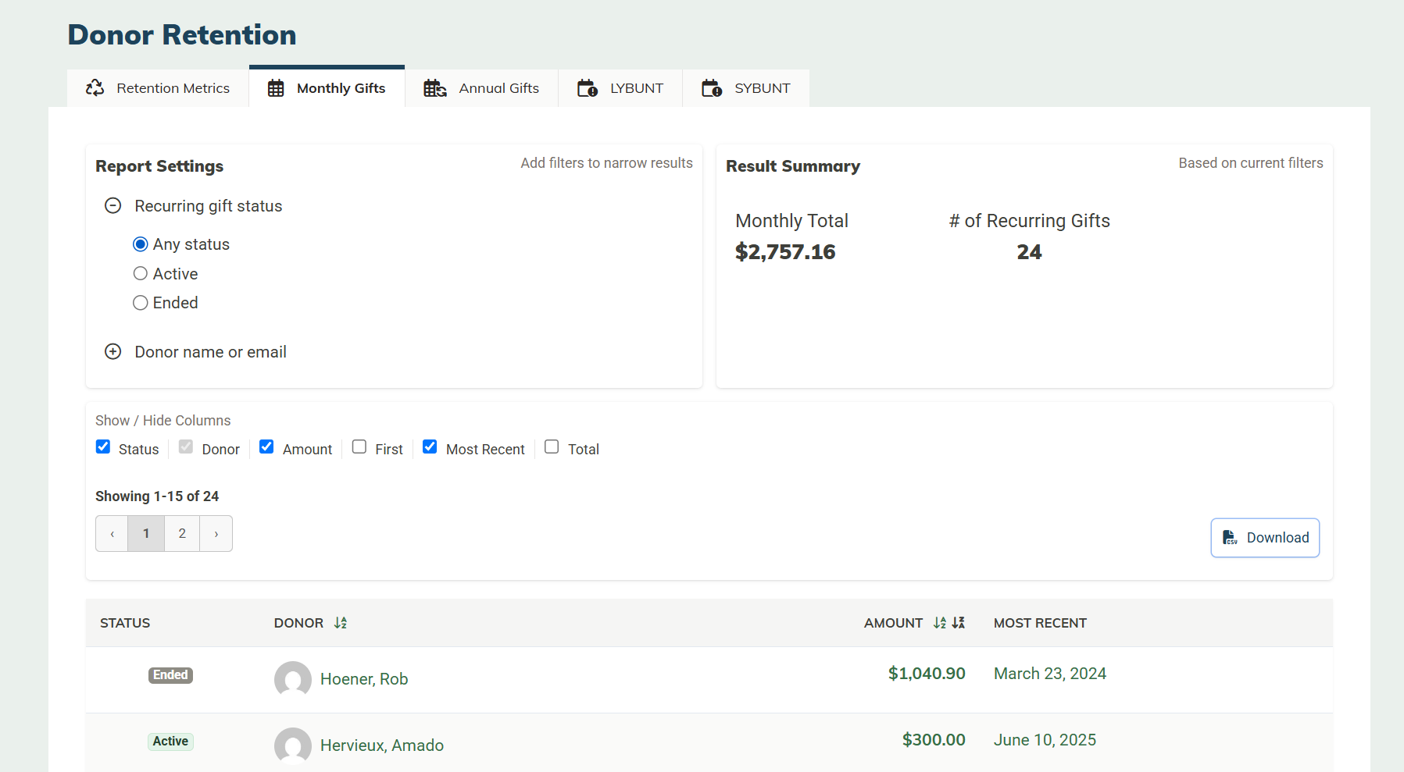Select the Active status radio button
Viewport: 1404px width, 772px height.
pyautogui.click(x=141, y=274)
